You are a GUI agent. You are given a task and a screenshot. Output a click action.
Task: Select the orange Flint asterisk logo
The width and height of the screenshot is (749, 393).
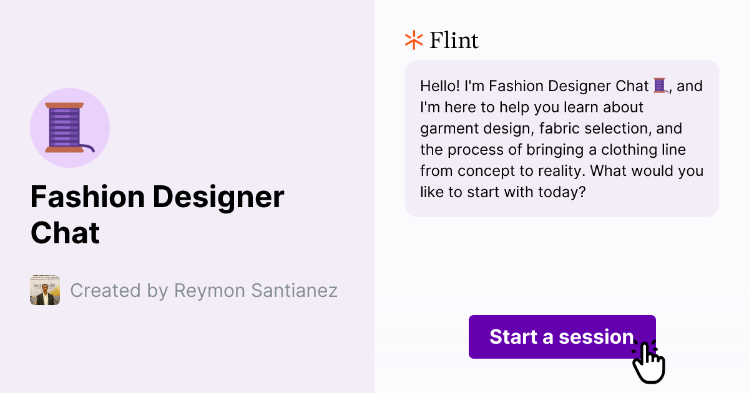tap(413, 40)
